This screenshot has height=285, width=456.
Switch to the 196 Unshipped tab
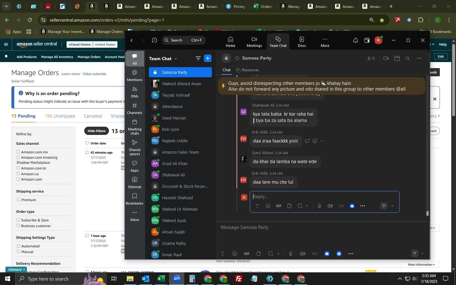pos(60,116)
